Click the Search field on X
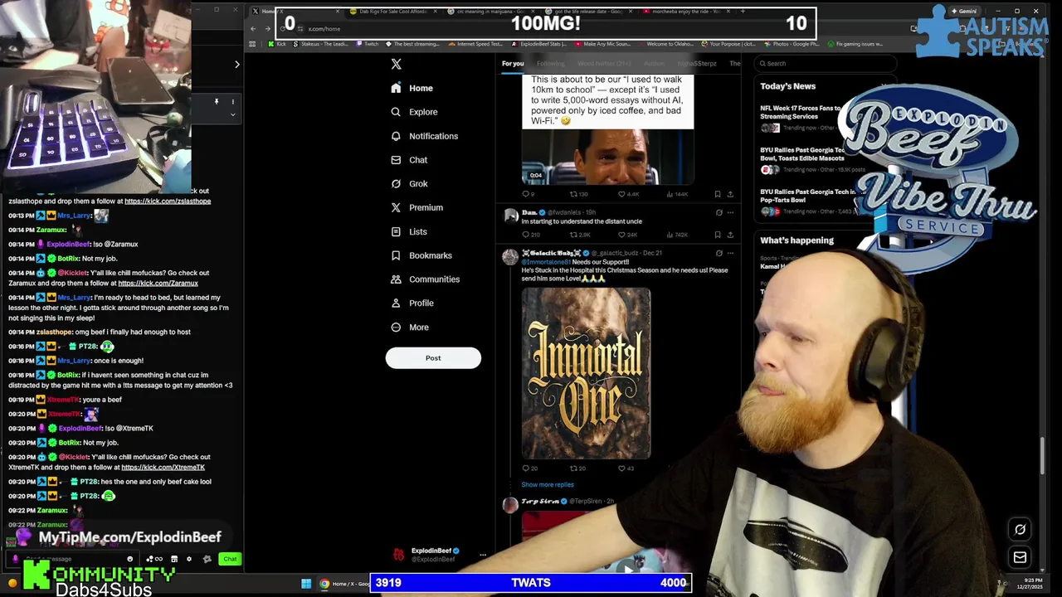Viewport: 1062px width, 597px height. 826,64
